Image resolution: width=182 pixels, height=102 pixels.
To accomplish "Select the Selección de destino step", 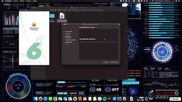I will 68,37.
